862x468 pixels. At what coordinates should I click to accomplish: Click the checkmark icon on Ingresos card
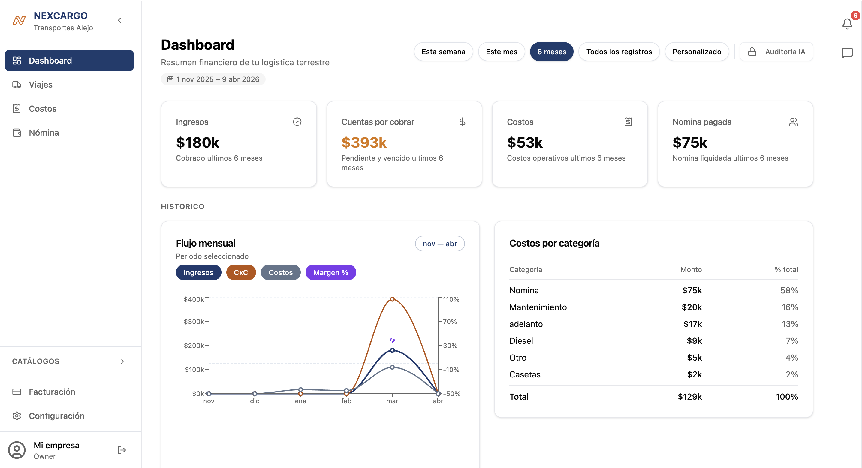297,122
